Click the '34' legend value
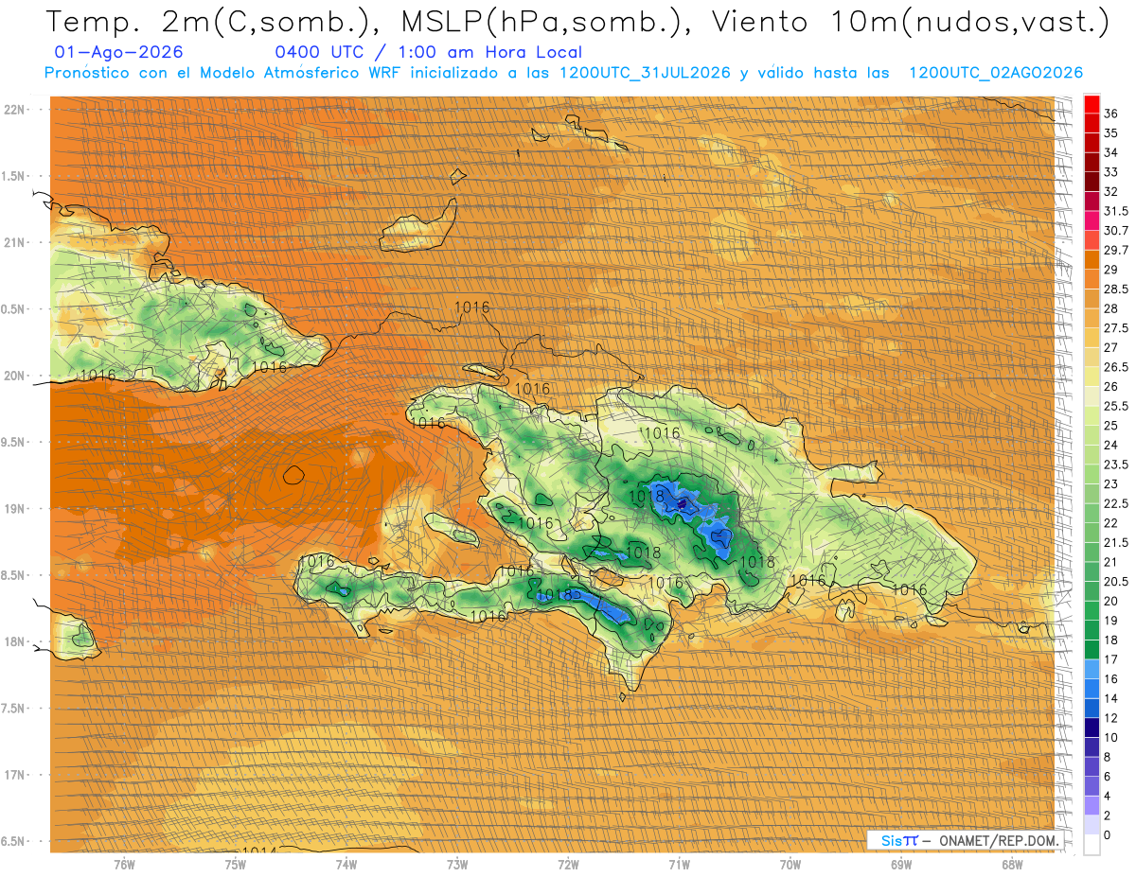The height and width of the screenshot is (877, 1136). click(1111, 152)
